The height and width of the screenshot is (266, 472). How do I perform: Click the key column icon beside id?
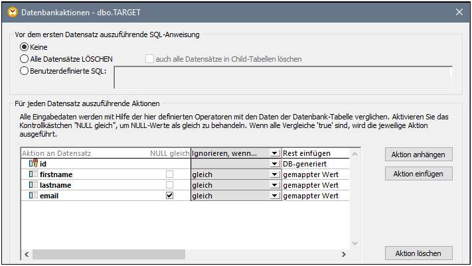click(33, 163)
